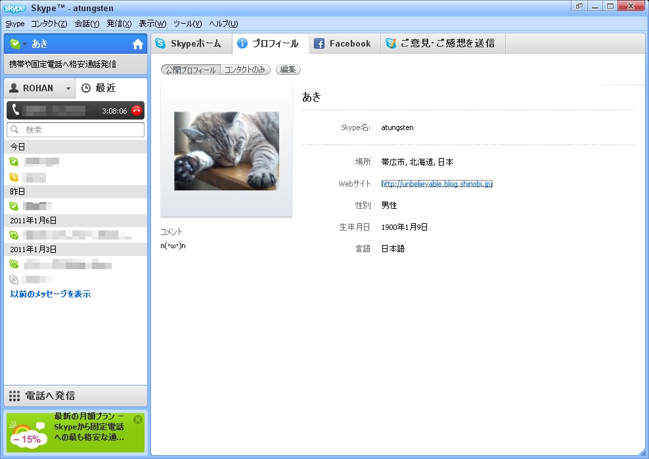649x459 pixels.
Task: Click the birthdate 1900年1月9日
Action: pyautogui.click(x=405, y=227)
